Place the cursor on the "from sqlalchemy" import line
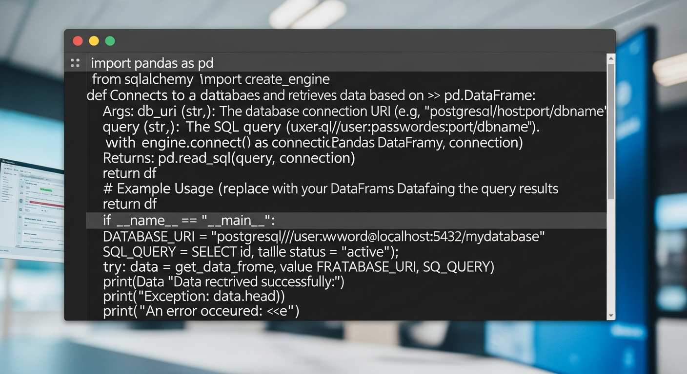Image resolution: width=687 pixels, height=374 pixels. (x=211, y=79)
